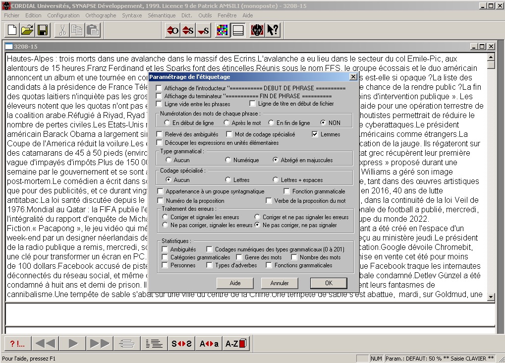Click the New document toolbar icon

[12, 30]
